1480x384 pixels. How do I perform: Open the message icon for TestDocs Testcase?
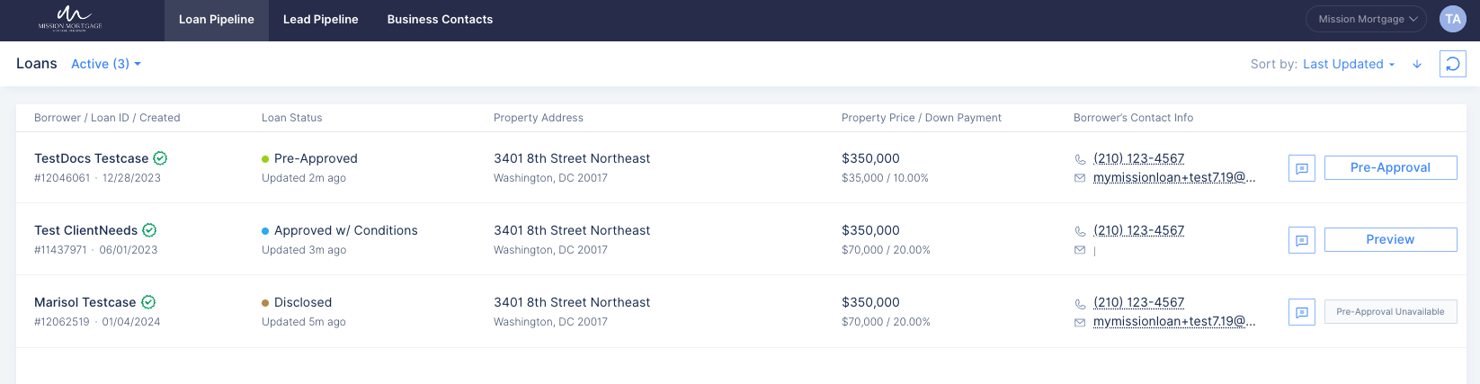pos(1302,168)
